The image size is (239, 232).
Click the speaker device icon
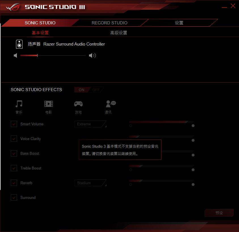[x=19, y=44]
